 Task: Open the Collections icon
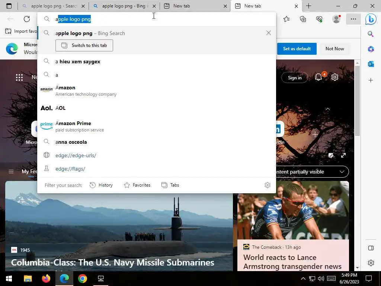[303, 19]
